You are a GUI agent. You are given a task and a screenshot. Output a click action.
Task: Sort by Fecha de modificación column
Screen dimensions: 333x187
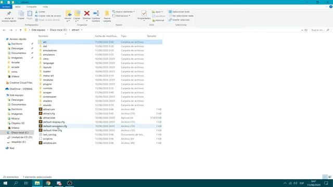[x=106, y=36]
